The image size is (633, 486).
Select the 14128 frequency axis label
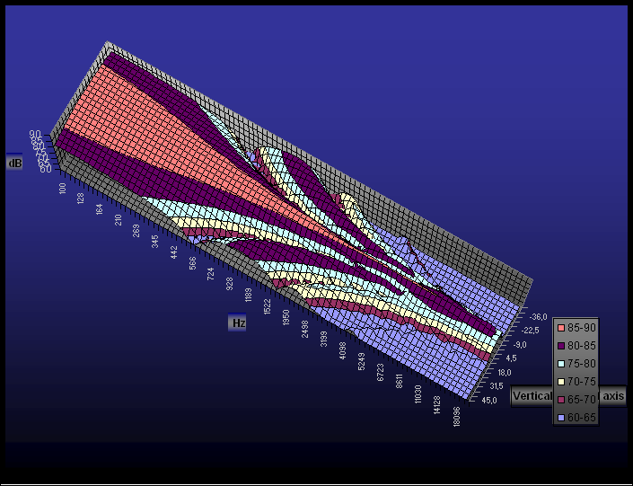tap(436, 405)
